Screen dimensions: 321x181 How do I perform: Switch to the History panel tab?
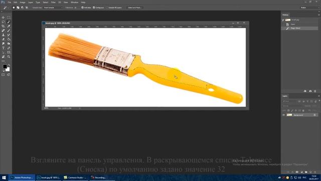point(285,15)
